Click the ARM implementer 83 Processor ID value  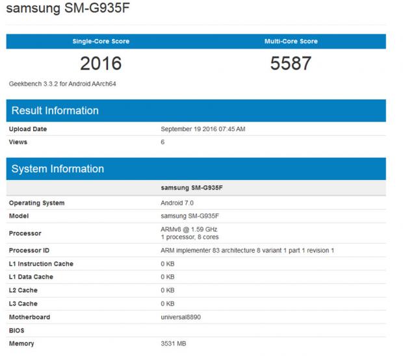(x=247, y=251)
